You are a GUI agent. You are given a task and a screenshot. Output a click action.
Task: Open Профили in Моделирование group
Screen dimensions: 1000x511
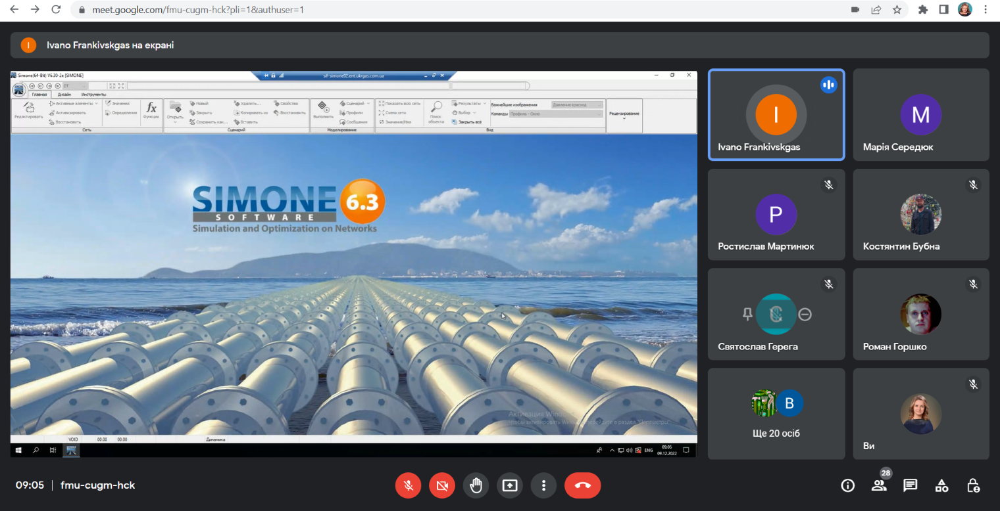click(x=351, y=112)
